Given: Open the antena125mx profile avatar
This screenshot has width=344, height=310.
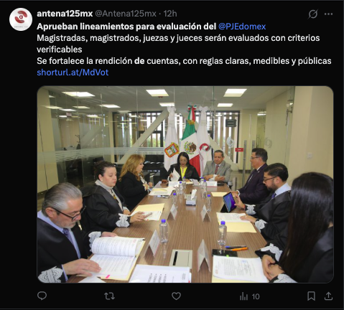Looking at the screenshot, I should pyautogui.click(x=21, y=19).
